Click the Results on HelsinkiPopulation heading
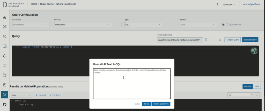Image resolution: width=265 pixels, height=111 pixels. pyautogui.click(x=29, y=86)
